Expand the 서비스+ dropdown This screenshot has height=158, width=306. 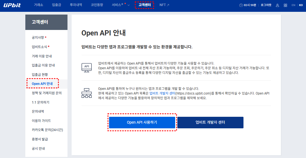(x=121, y=5)
